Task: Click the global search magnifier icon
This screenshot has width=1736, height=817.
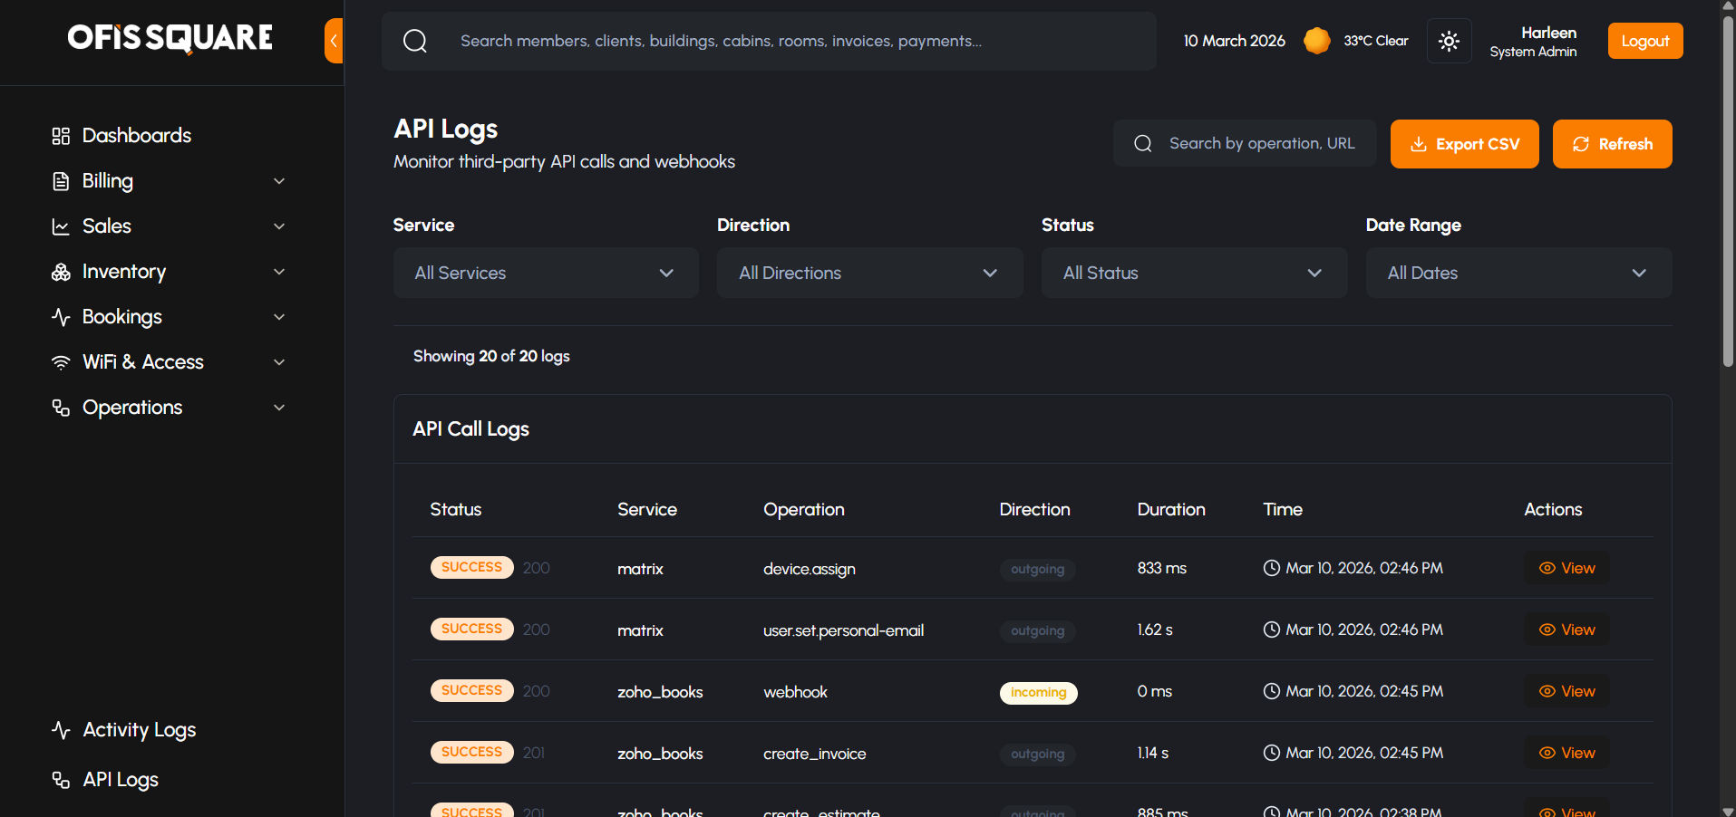Action: 415,41
